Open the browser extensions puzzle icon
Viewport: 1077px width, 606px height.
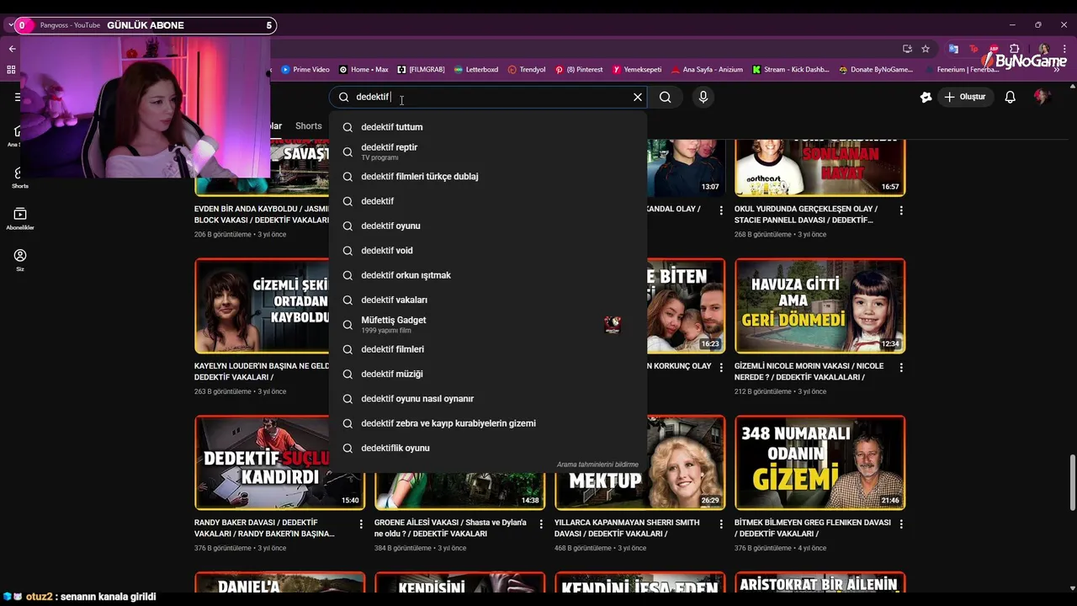(x=1015, y=49)
